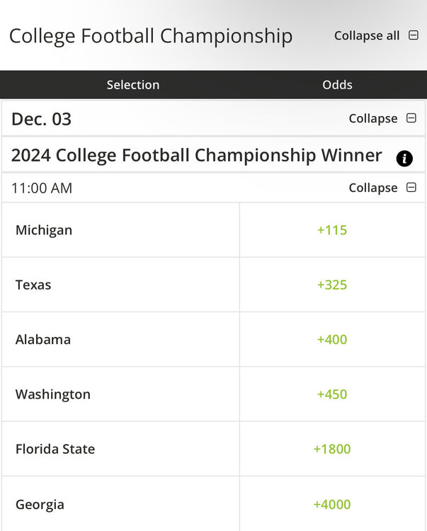Bet on Florida State +1800
The image size is (427, 531).
[332, 449]
